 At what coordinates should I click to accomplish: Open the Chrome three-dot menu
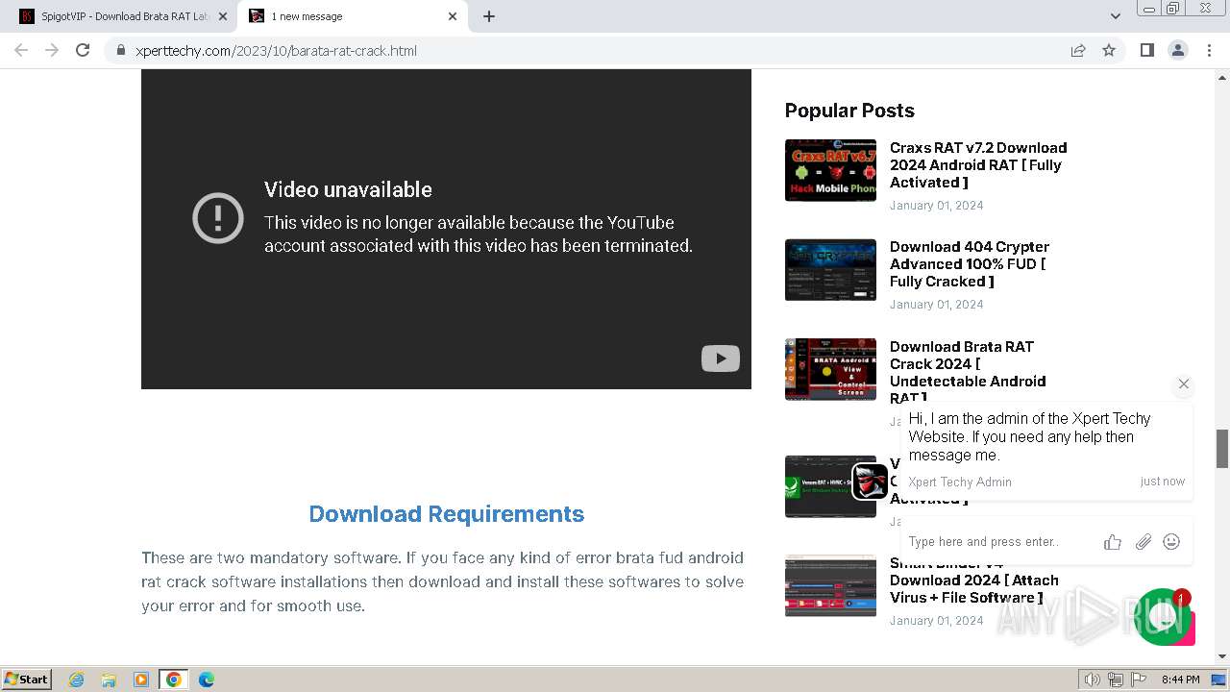click(1209, 50)
